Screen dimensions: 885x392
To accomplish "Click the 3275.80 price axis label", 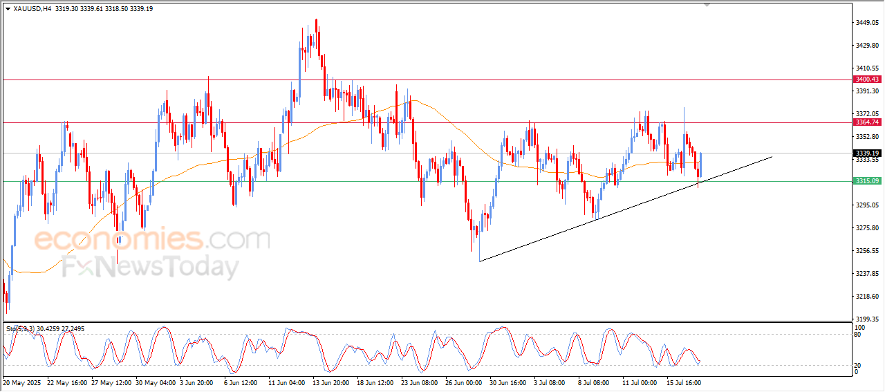I will tap(867, 228).
